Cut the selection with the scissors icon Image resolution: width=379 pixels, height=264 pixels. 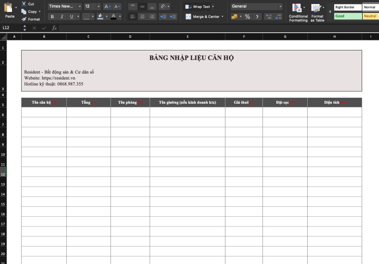[24, 4]
